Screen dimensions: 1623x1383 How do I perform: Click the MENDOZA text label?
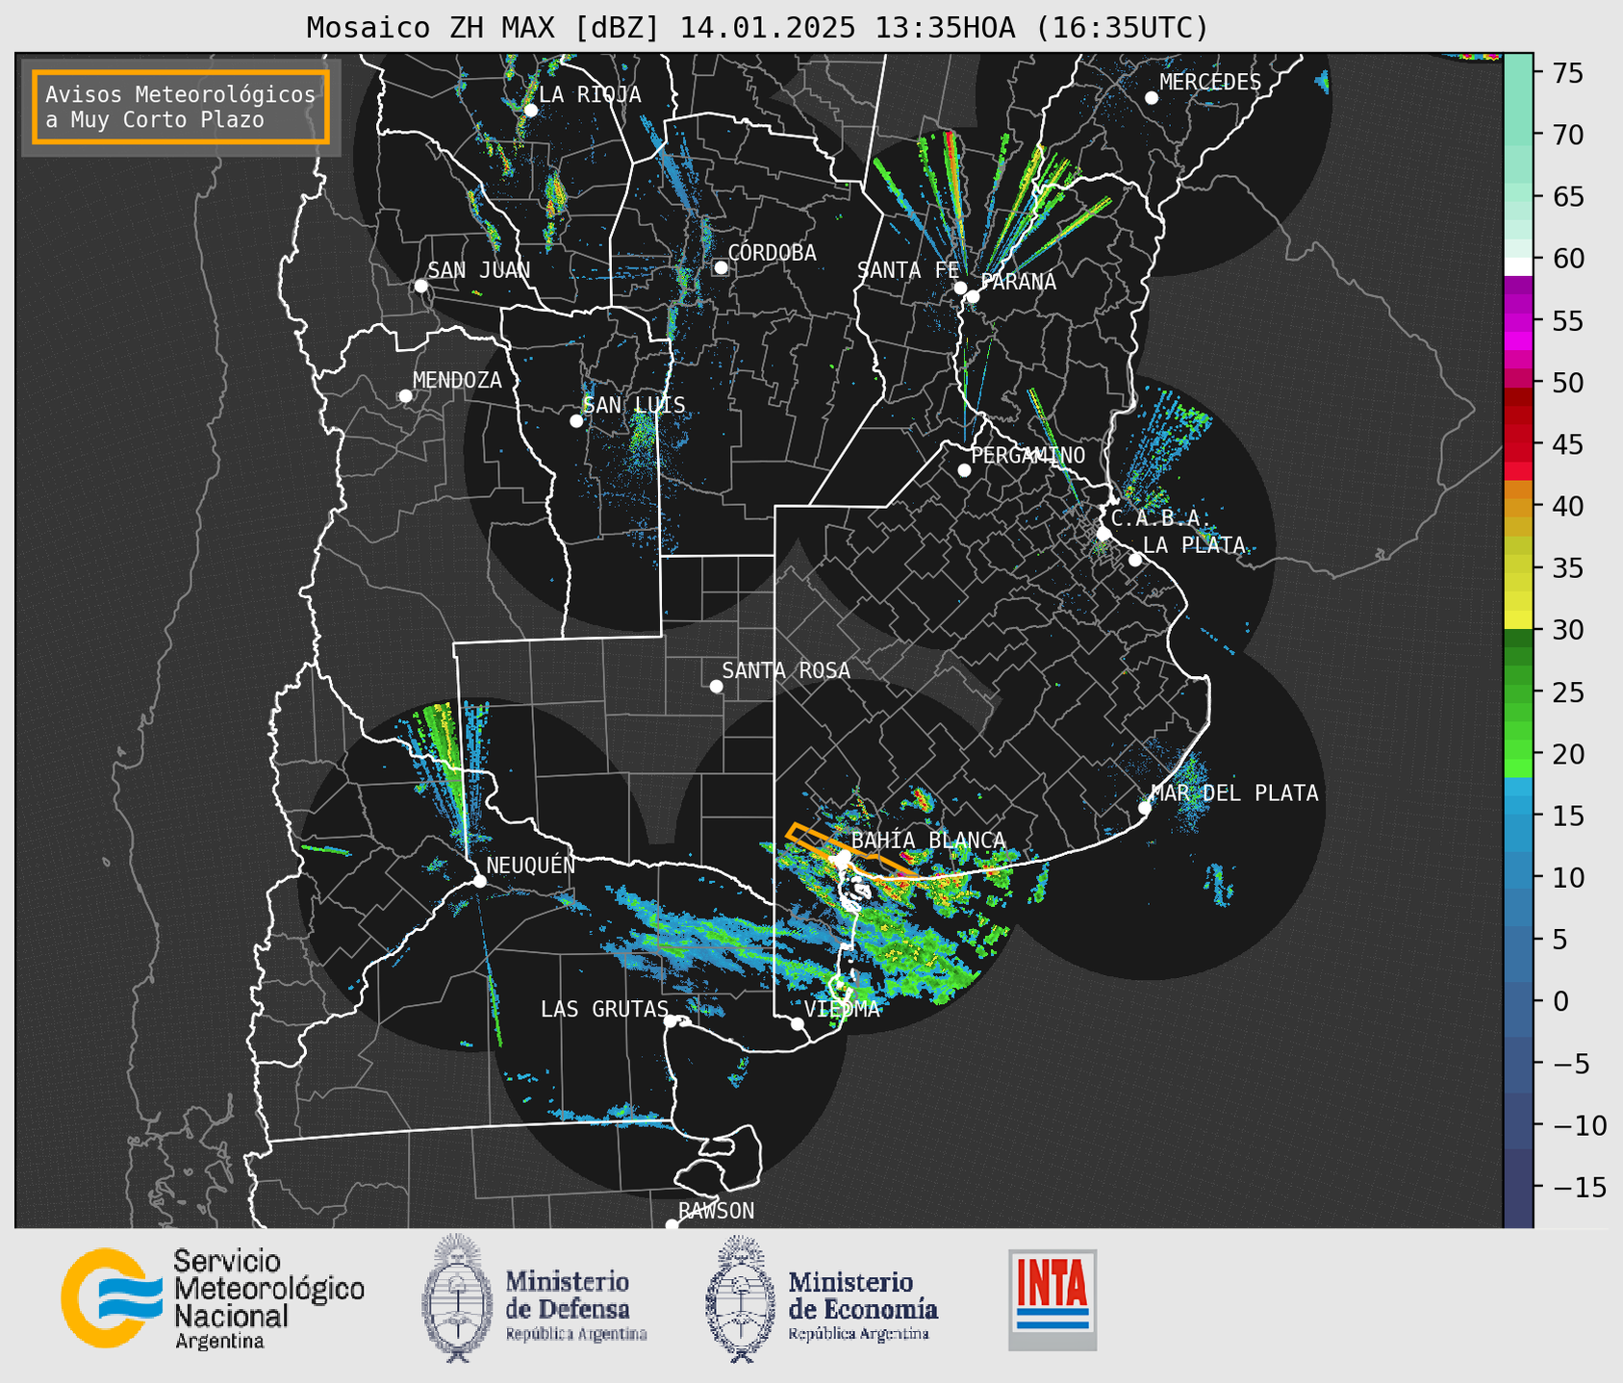point(457,380)
